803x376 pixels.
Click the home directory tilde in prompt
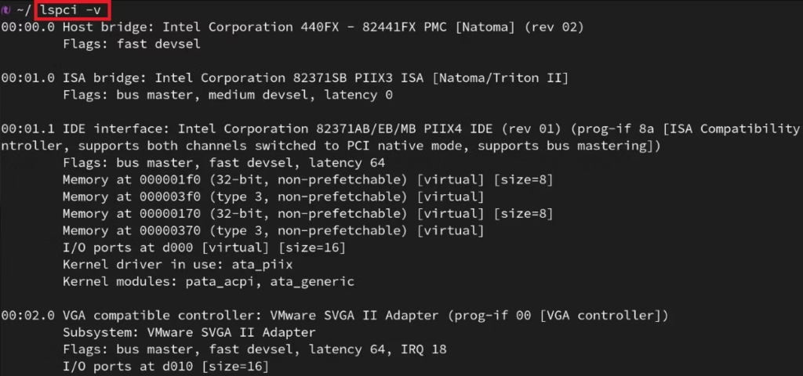[x=20, y=10]
